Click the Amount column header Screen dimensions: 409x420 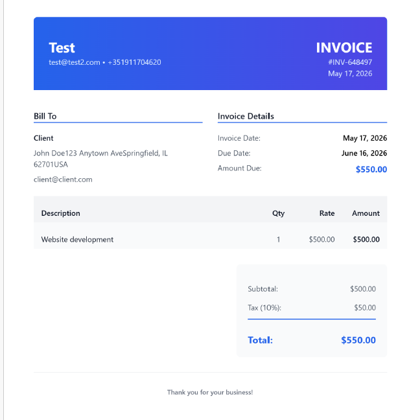click(x=366, y=213)
